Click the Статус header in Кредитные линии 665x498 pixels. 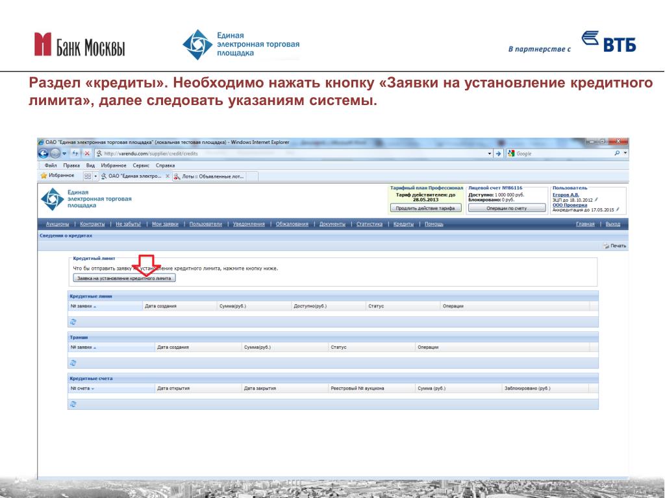[x=403, y=306]
